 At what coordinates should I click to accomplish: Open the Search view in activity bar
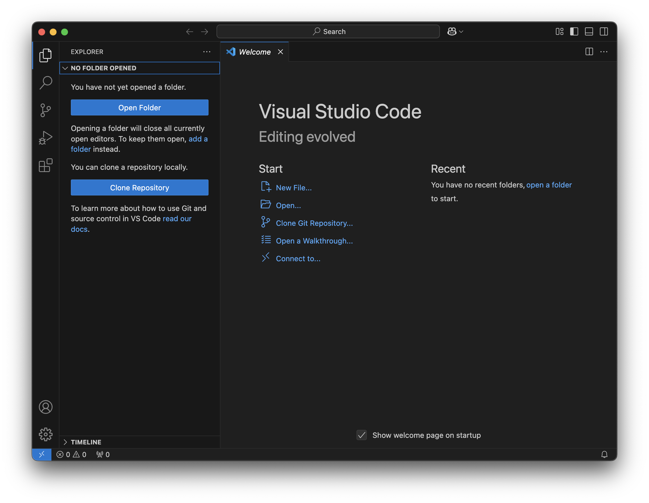pyautogui.click(x=45, y=83)
